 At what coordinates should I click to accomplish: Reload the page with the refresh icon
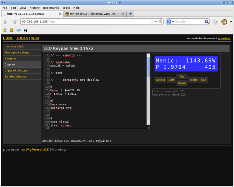coord(161,21)
